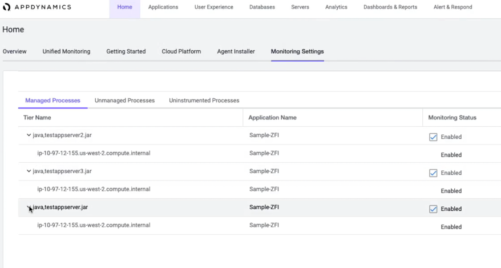Screen dimensions: 501x268
Task: Open the Analytics section
Action: (336, 7)
